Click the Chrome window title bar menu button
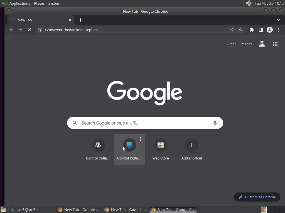Viewport: 285px width, 213px height. click(x=9, y=11)
